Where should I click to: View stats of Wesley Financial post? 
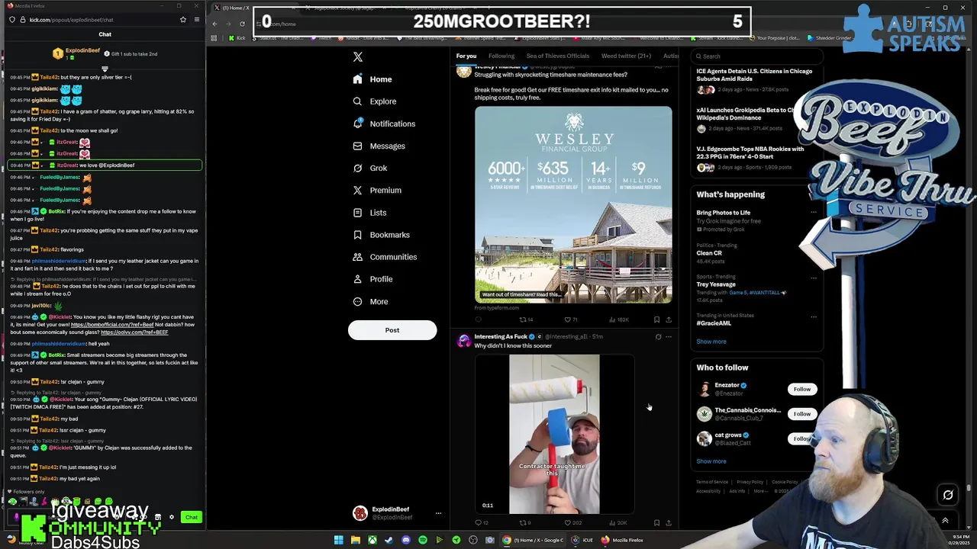pyautogui.click(x=619, y=319)
